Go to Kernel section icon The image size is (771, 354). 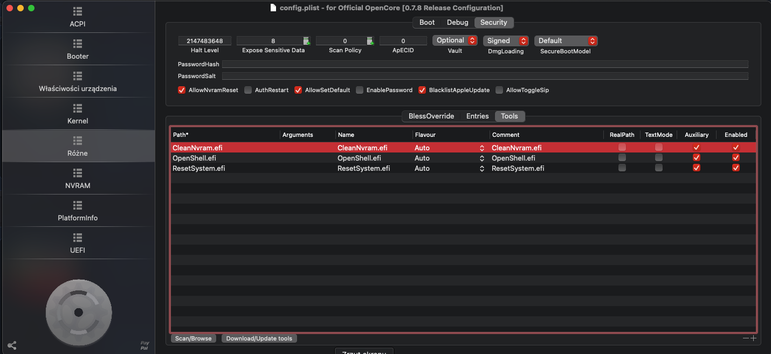(78, 113)
